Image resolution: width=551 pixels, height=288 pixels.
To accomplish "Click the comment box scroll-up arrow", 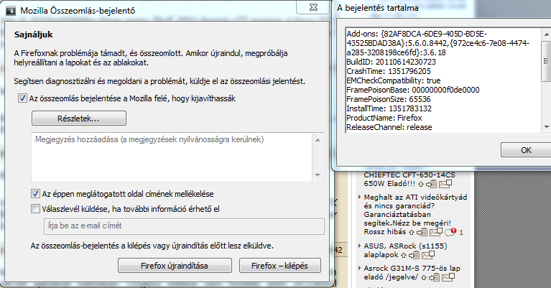I will point(318,140).
